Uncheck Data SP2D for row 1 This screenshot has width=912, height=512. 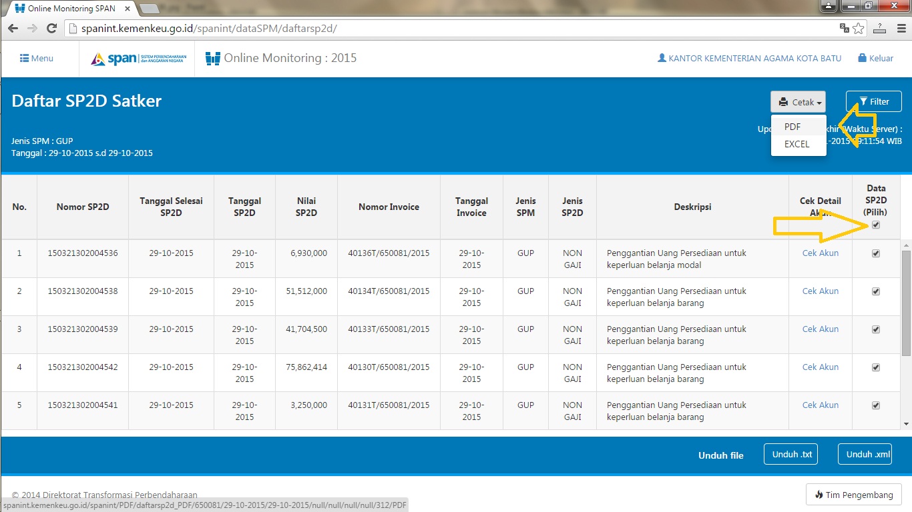[x=875, y=253]
